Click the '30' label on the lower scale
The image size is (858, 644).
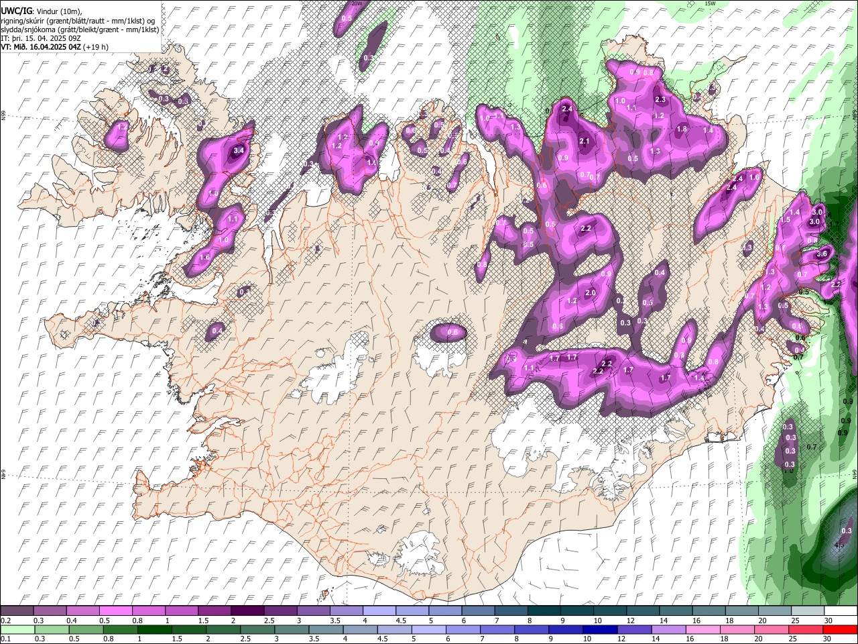[x=827, y=639]
